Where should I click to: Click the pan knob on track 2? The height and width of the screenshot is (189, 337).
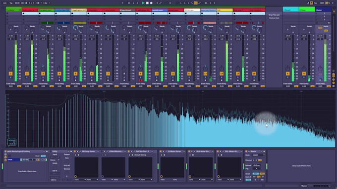tap(27, 68)
